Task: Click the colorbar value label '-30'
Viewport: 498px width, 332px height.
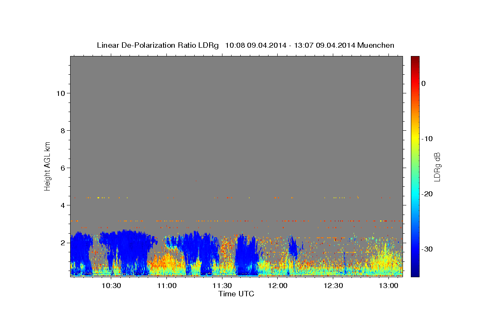Action: 427,249
